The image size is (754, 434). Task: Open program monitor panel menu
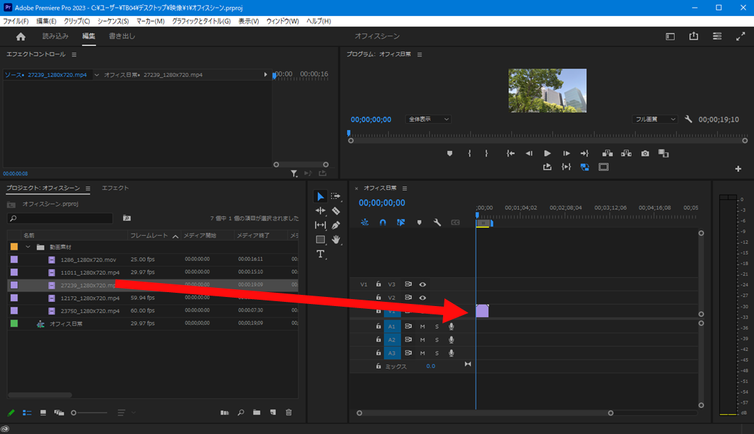419,55
